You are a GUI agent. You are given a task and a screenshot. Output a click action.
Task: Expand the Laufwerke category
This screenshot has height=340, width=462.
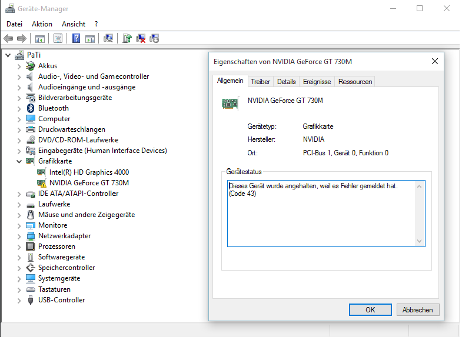[x=19, y=205]
